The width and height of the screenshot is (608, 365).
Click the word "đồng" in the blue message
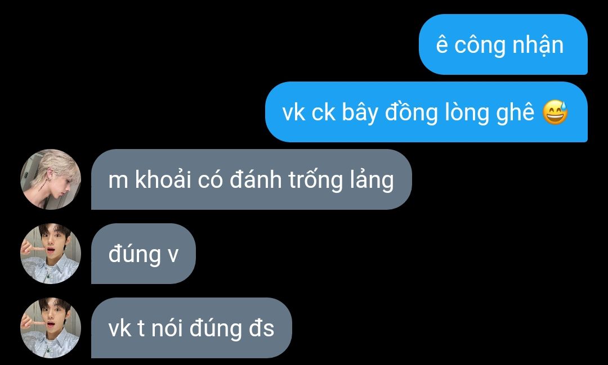[412, 113]
